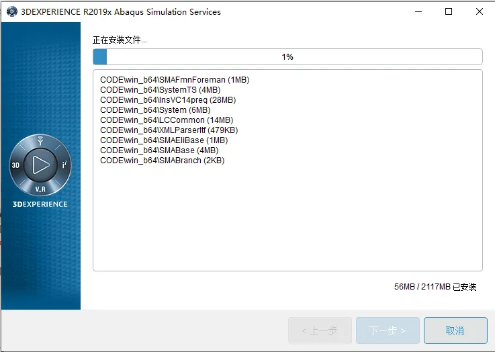The width and height of the screenshot is (495, 352).
Task: Click the installation progress bar at 1%
Action: click(287, 57)
